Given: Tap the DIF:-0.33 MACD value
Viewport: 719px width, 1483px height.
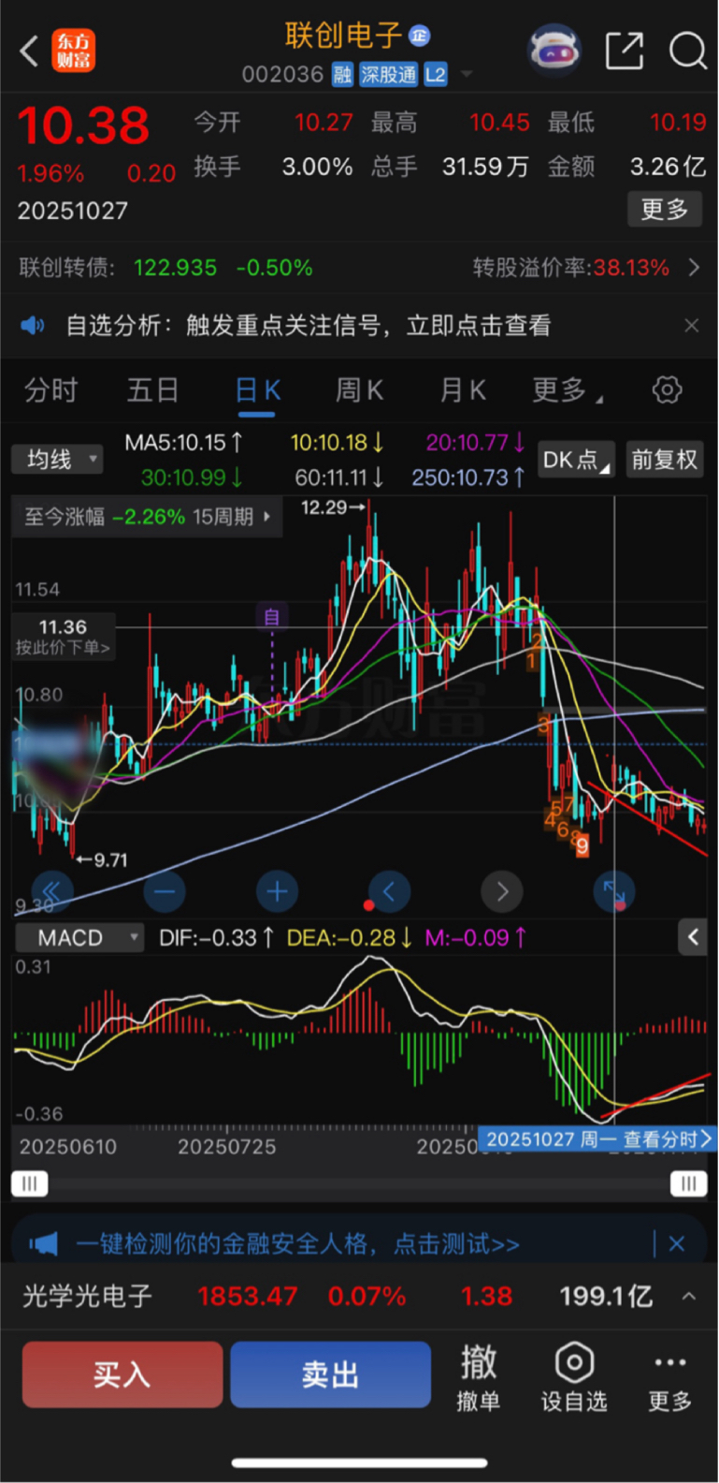Looking at the screenshot, I should click(217, 937).
